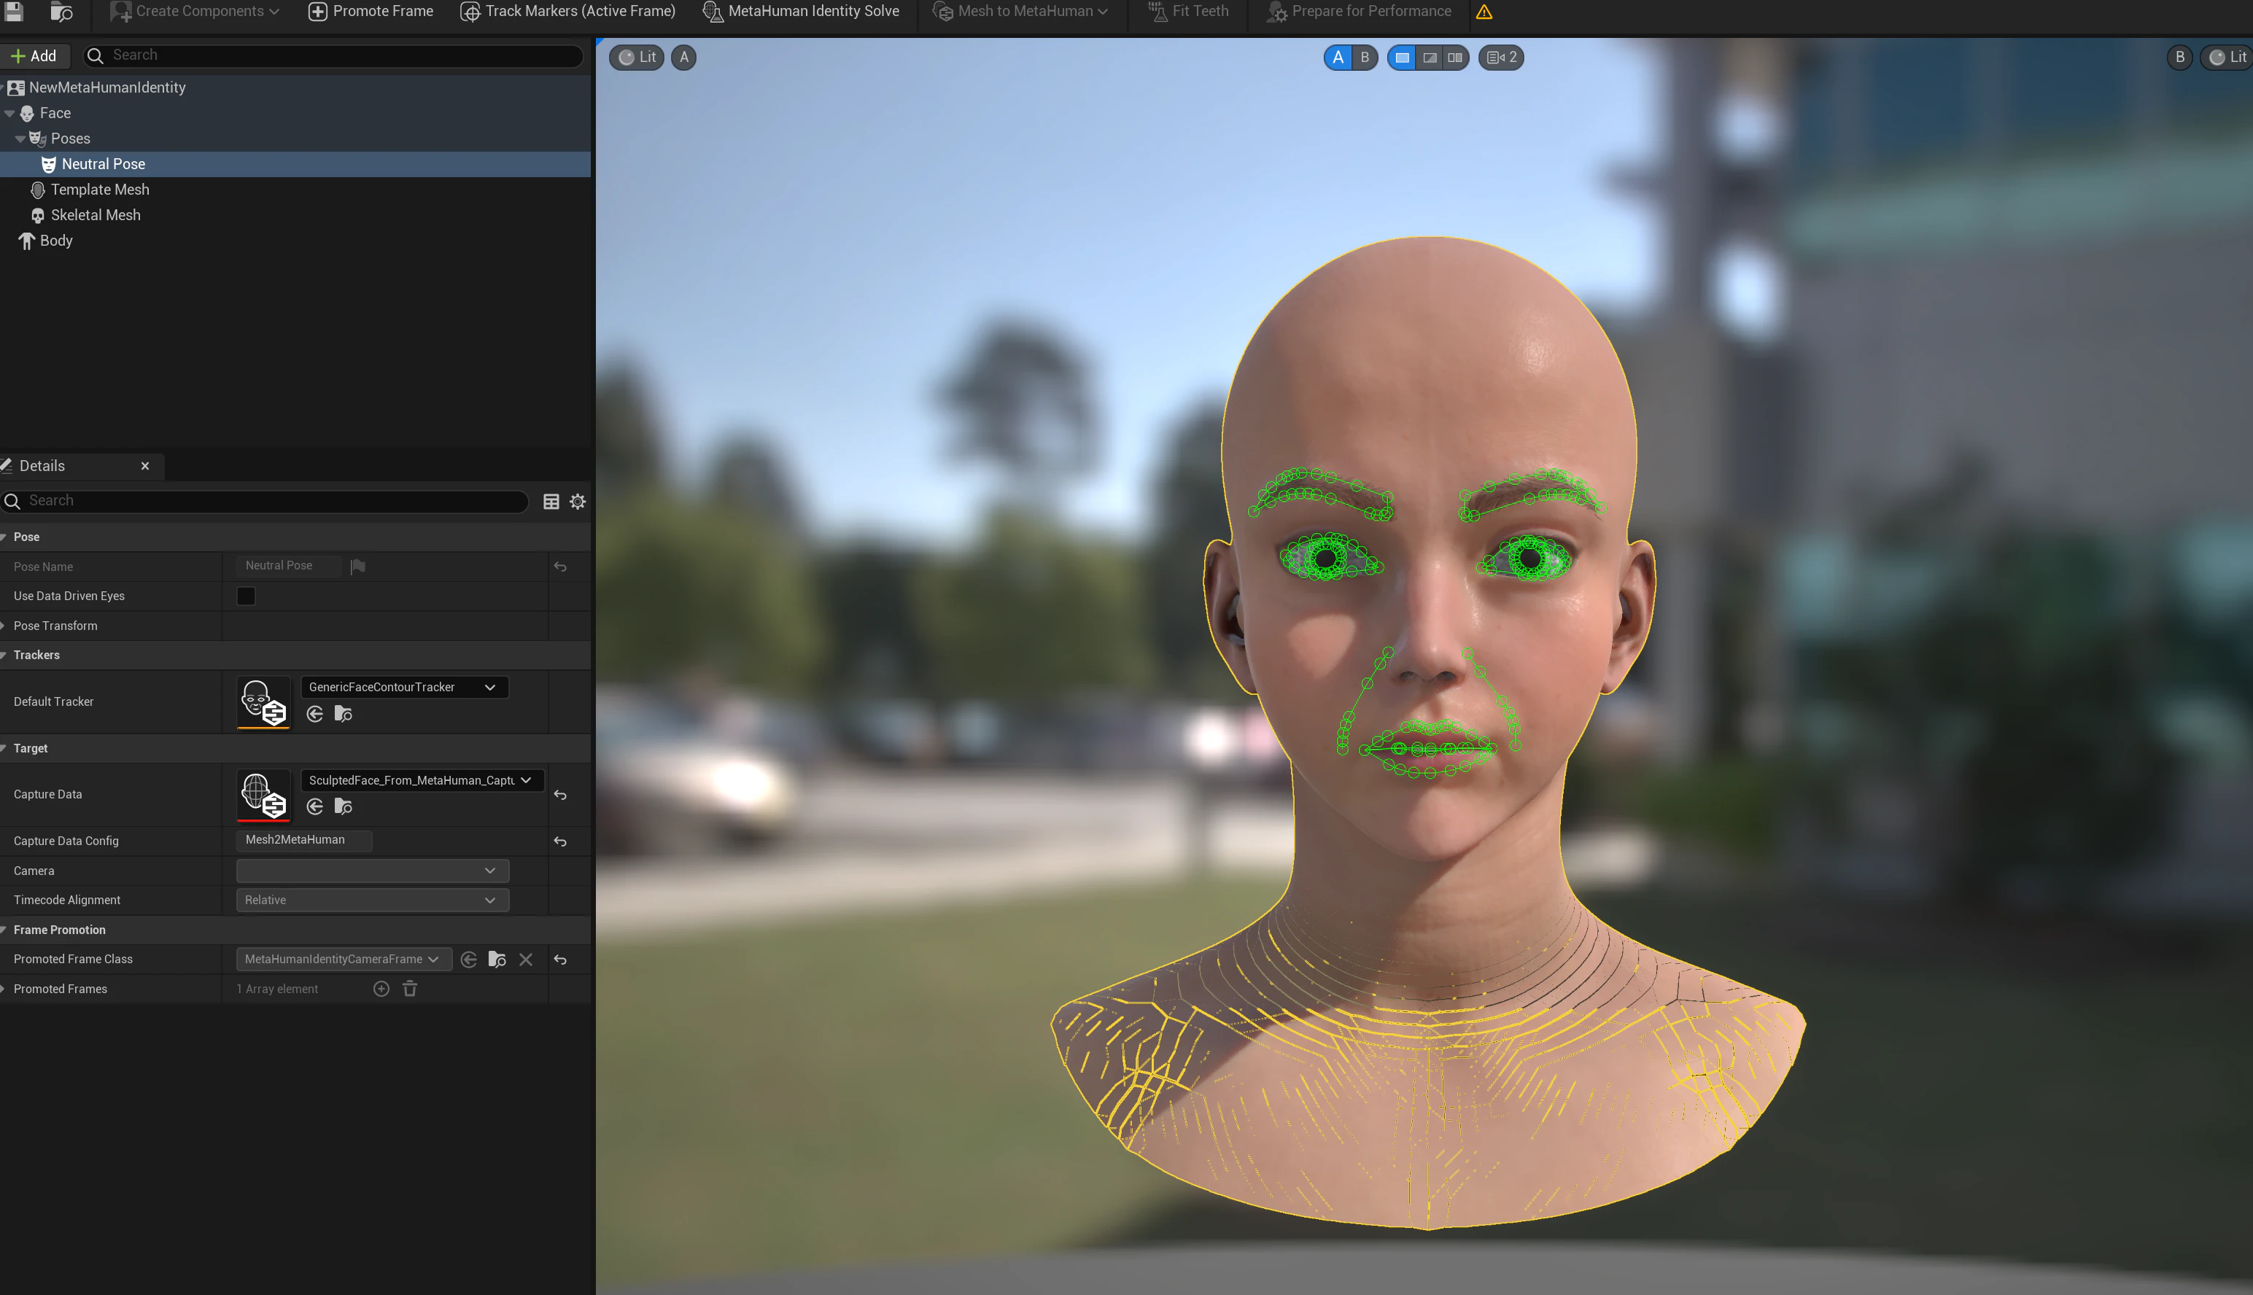The height and width of the screenshot is (1295, 2253).
Task: Click Capture Data asset thumbnail
Action: coord(263,795)
